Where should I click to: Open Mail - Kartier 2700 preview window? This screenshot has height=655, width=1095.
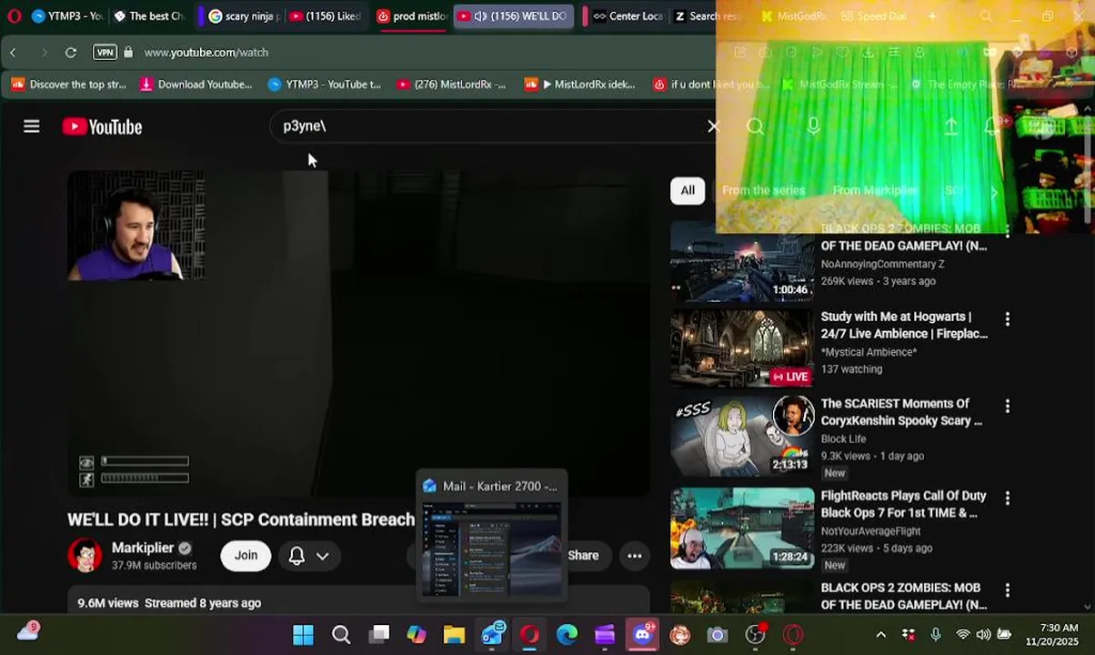tap(492, 536)
